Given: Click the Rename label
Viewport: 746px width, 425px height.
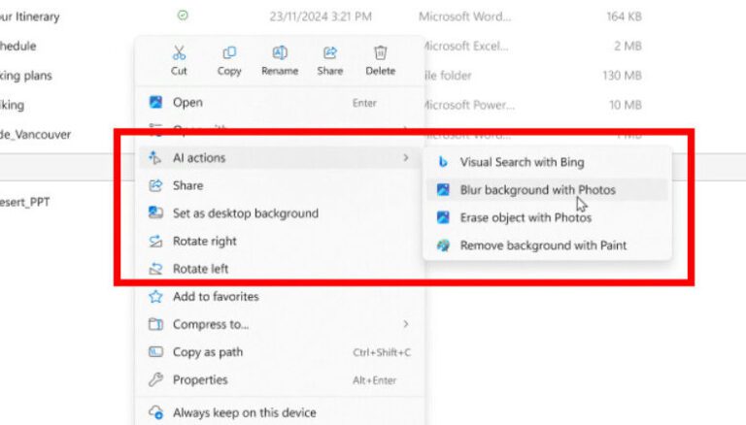Looking at the screenshot, I should point(280,71).
